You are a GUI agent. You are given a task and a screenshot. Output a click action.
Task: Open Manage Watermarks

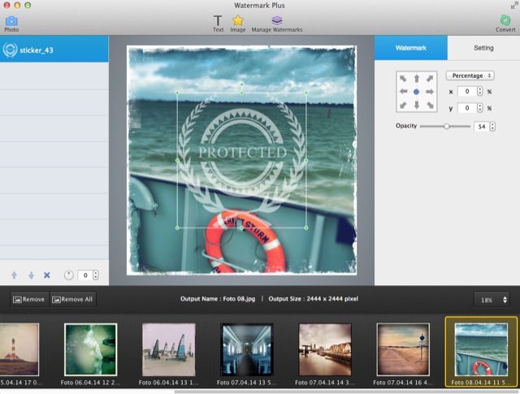tap(277, 24)
